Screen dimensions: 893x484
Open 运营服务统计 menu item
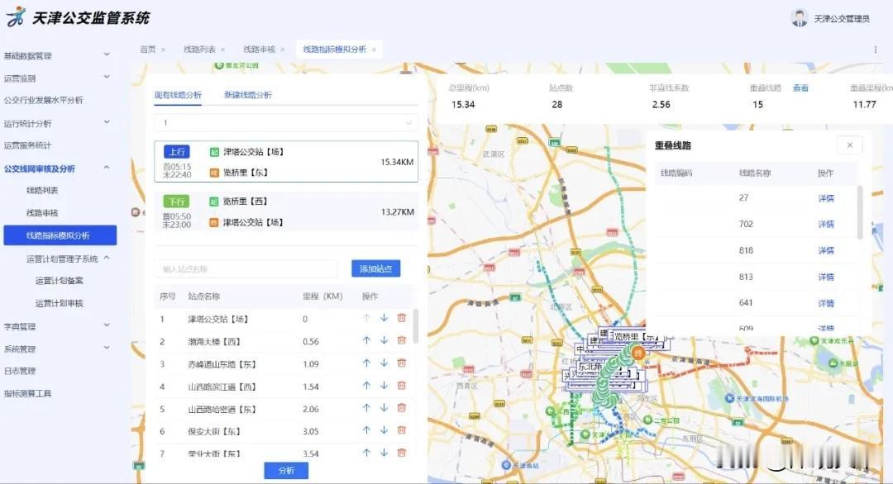click(27, 145)
